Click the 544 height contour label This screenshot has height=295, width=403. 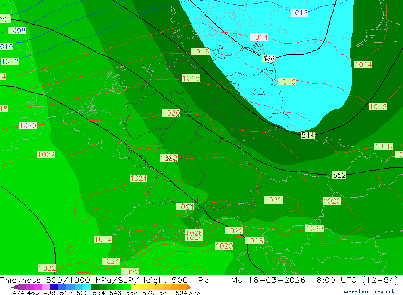[307, 135]
